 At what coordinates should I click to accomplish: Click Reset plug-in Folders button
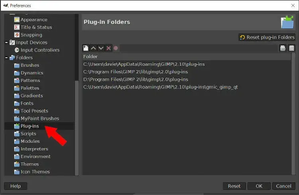click(267, 37)
